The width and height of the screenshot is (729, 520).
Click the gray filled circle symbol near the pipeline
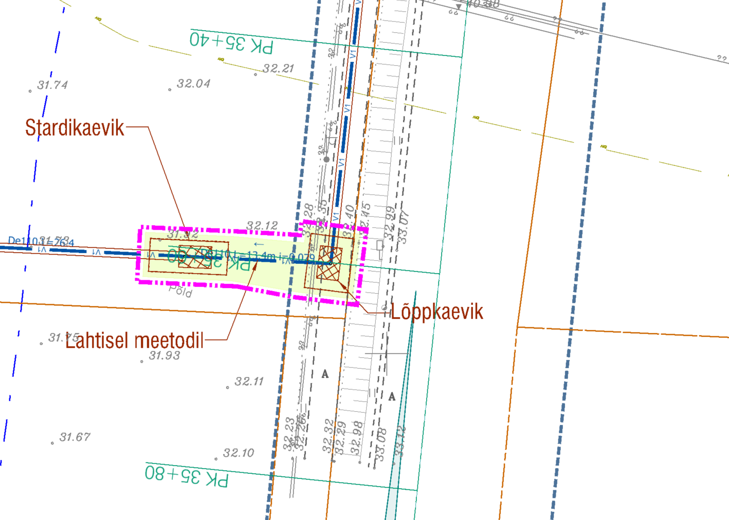pyautogui.click(x=326, y=160)
